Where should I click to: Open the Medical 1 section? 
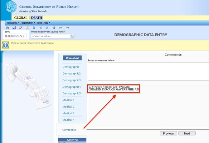[x=69, y=100]
